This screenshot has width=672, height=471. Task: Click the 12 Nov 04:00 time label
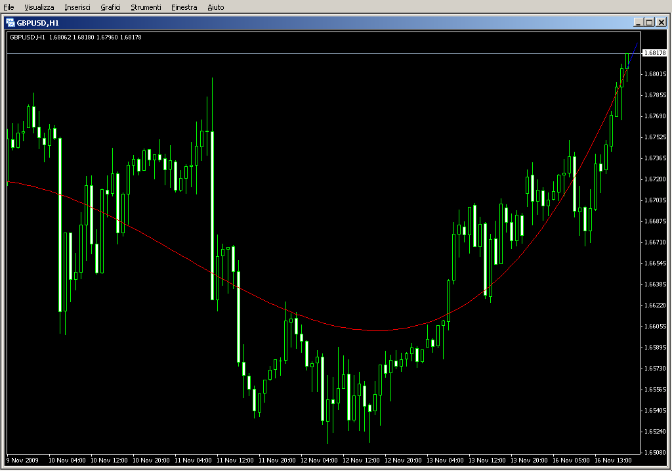[x=319, y=460]
